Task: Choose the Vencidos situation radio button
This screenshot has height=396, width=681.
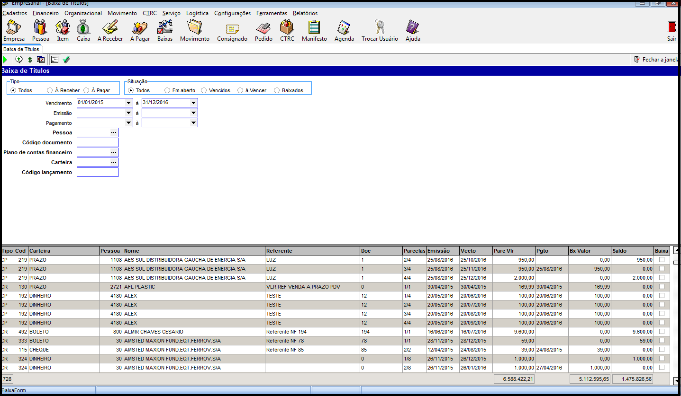Action: [204, 90]
